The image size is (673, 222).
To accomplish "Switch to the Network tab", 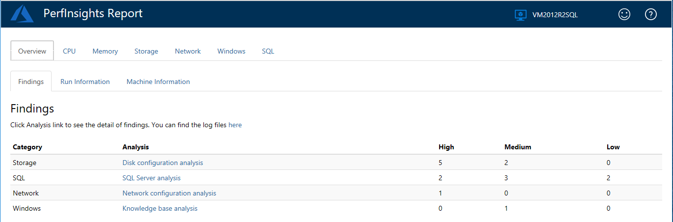I will click(188, 51).
